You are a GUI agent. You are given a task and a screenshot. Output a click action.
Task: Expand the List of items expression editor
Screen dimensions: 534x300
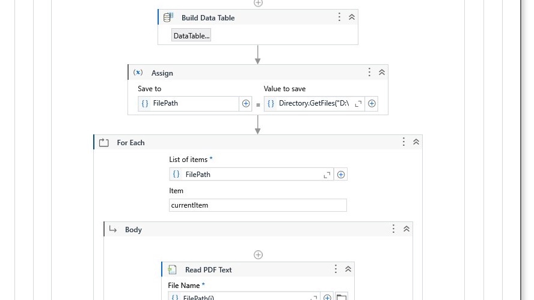(x=327, y=175)
